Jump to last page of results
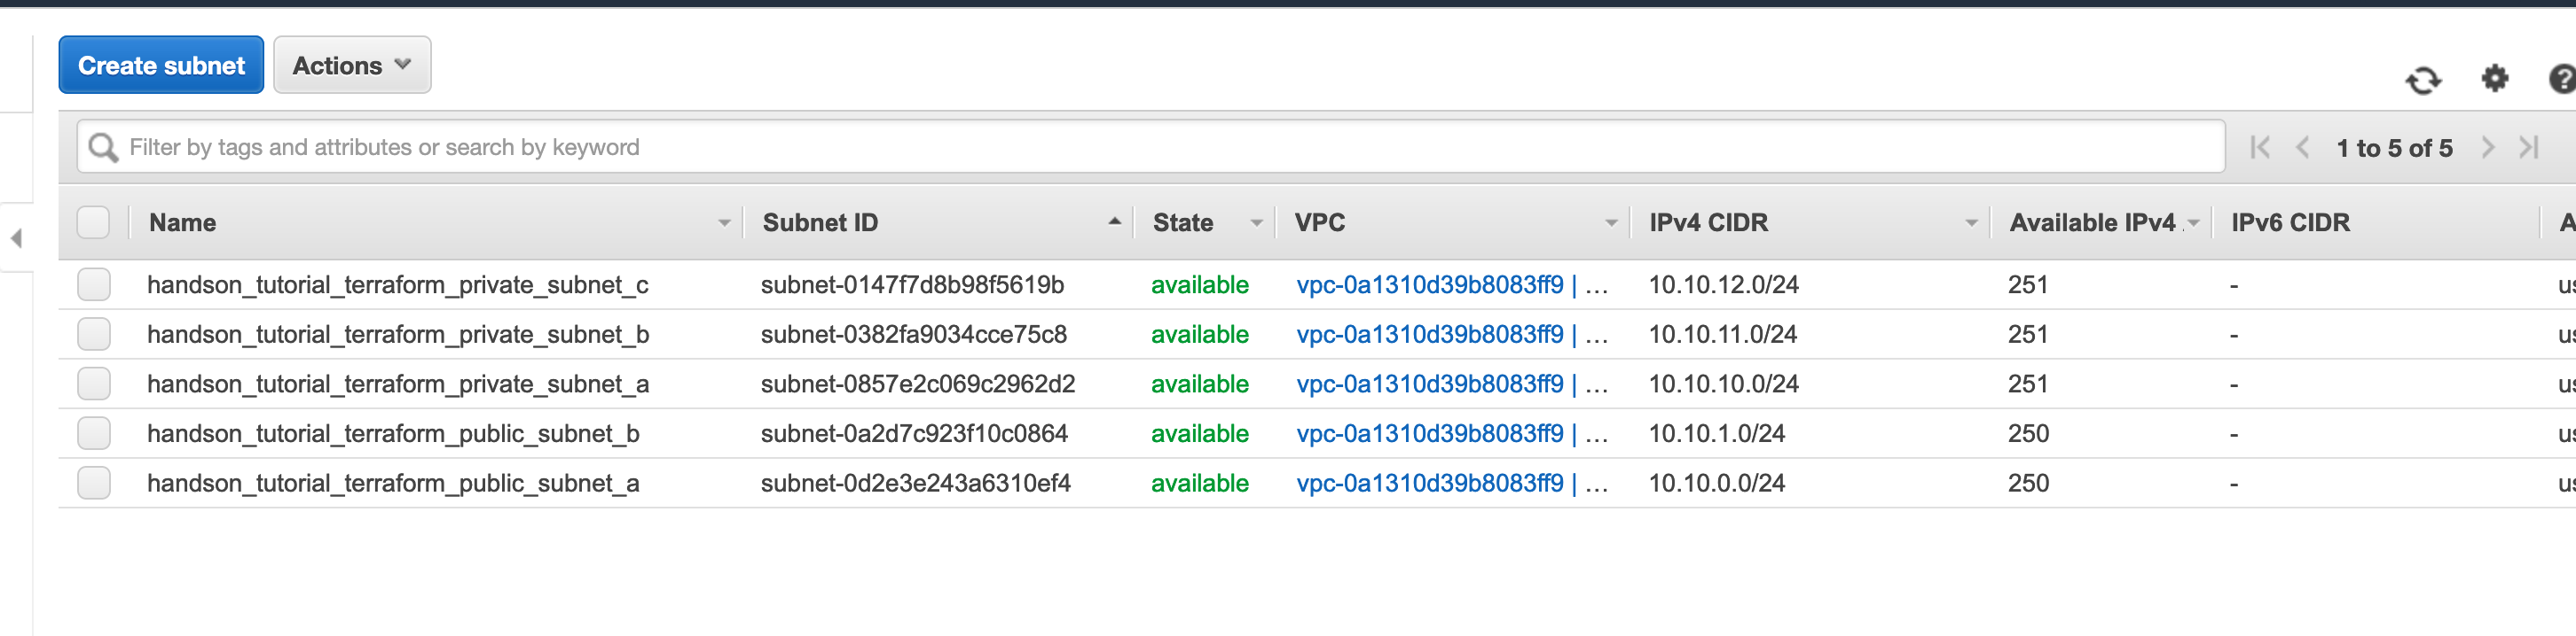This screenshot has height=636, width=2576. point(2529,148)
